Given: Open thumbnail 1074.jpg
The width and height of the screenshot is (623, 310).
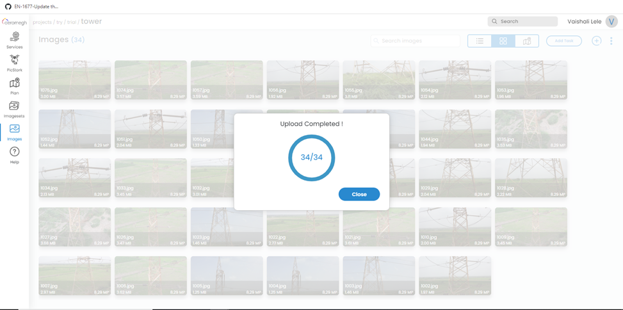Looking at the screenshot, I should 150,80.
